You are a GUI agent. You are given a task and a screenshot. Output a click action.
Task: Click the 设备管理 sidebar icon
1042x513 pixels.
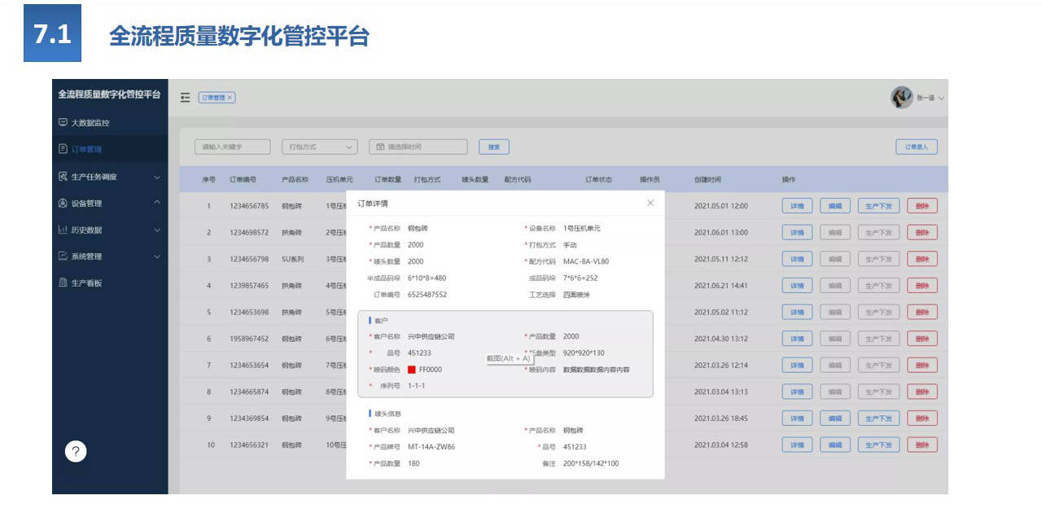[x=63, y=204]
